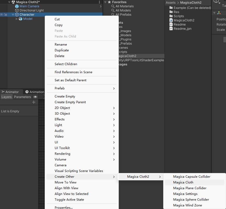The height and width of the screenshot is (209, 226).
Task: Open the scene options three-dot menu
Action: click(x=99, y=2)
